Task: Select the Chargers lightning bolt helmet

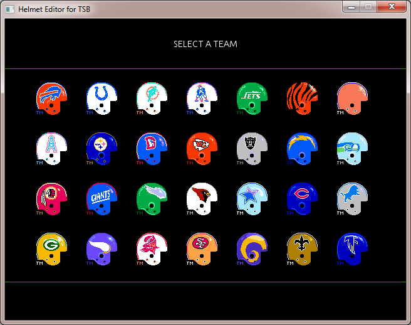Action: coord(302,149)
